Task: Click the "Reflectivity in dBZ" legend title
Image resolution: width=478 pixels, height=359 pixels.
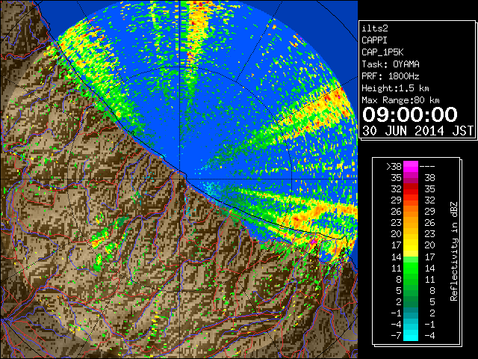Action: click(x=454, y=251)
